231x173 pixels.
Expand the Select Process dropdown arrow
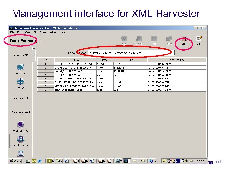click(x=172, y=53)
